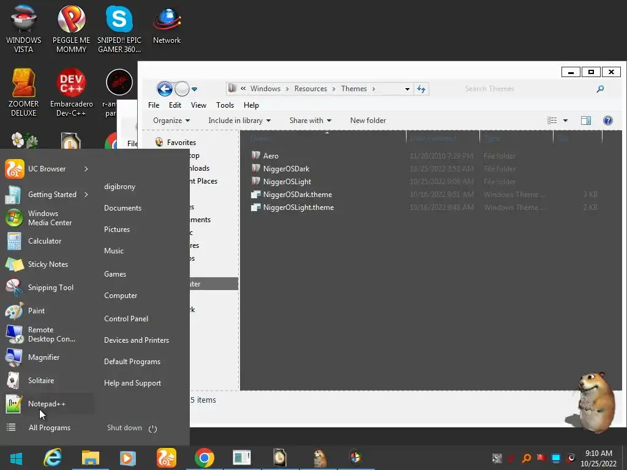
Task: Select the SNIPED!! EPIC GAMER desktop icon
Action: click(x=119, y=29)
